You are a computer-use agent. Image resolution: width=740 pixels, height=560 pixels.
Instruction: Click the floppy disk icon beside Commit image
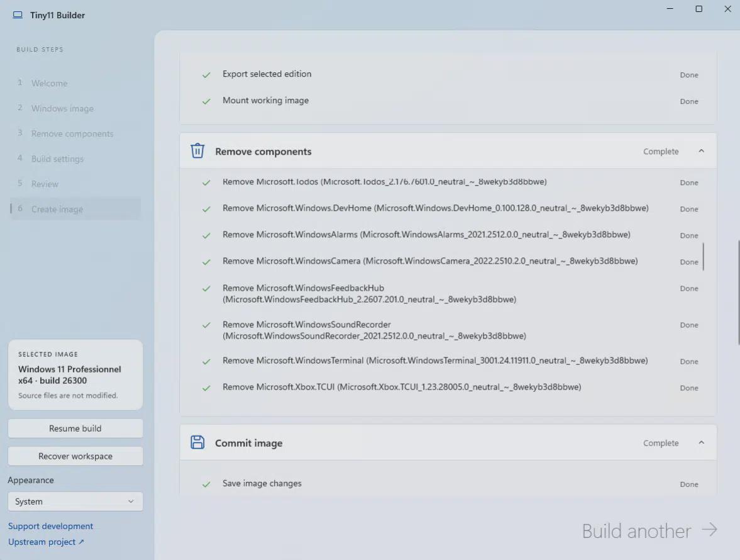[197, 442]
